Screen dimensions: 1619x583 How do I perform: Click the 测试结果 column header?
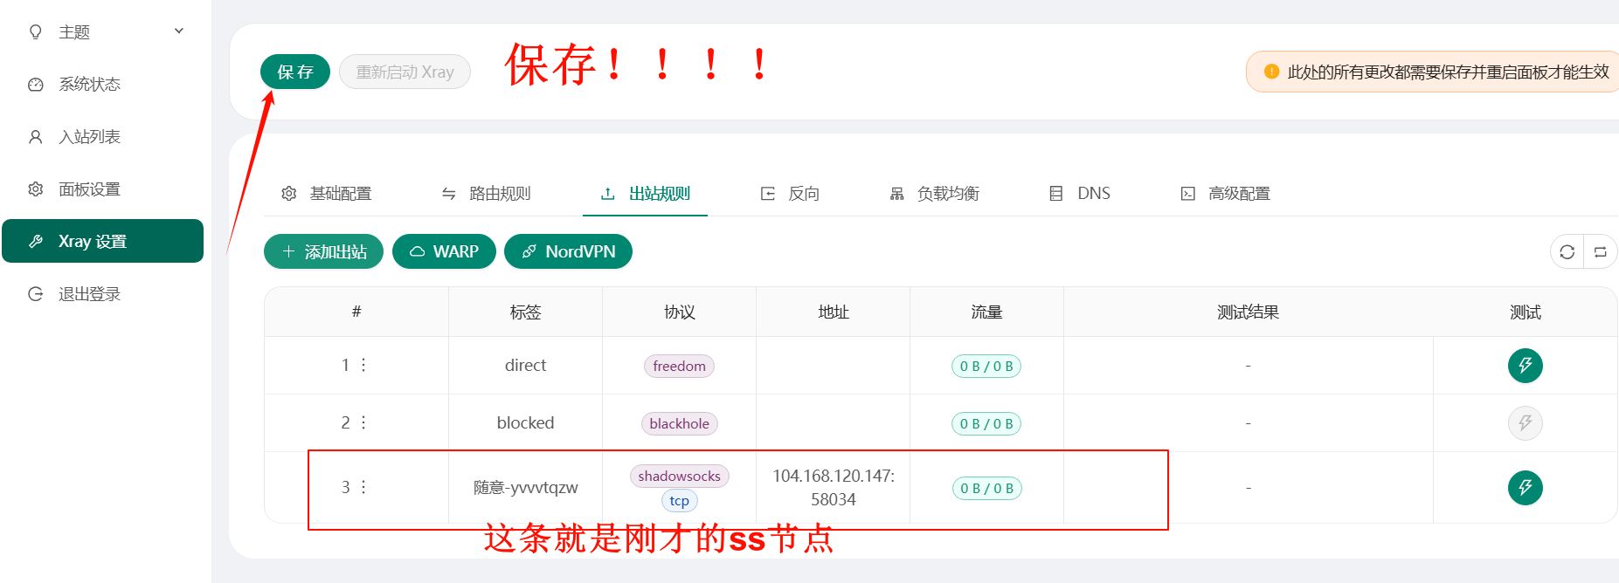[x=1248, y=312]
